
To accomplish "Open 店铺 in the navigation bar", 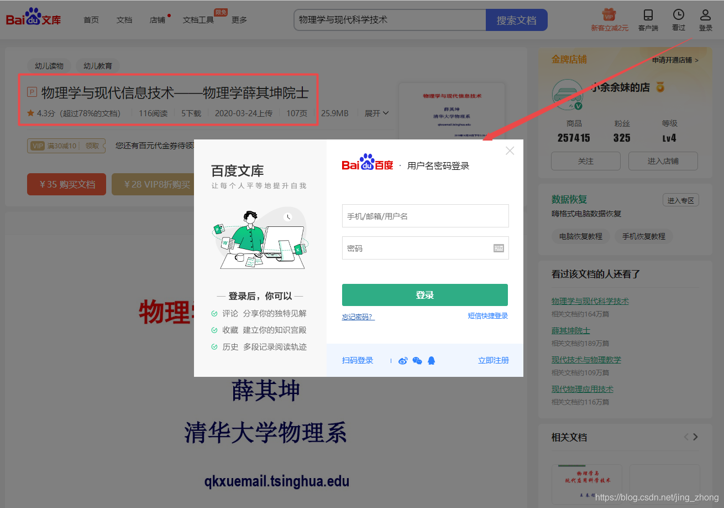I will click(x=158, y=20).
